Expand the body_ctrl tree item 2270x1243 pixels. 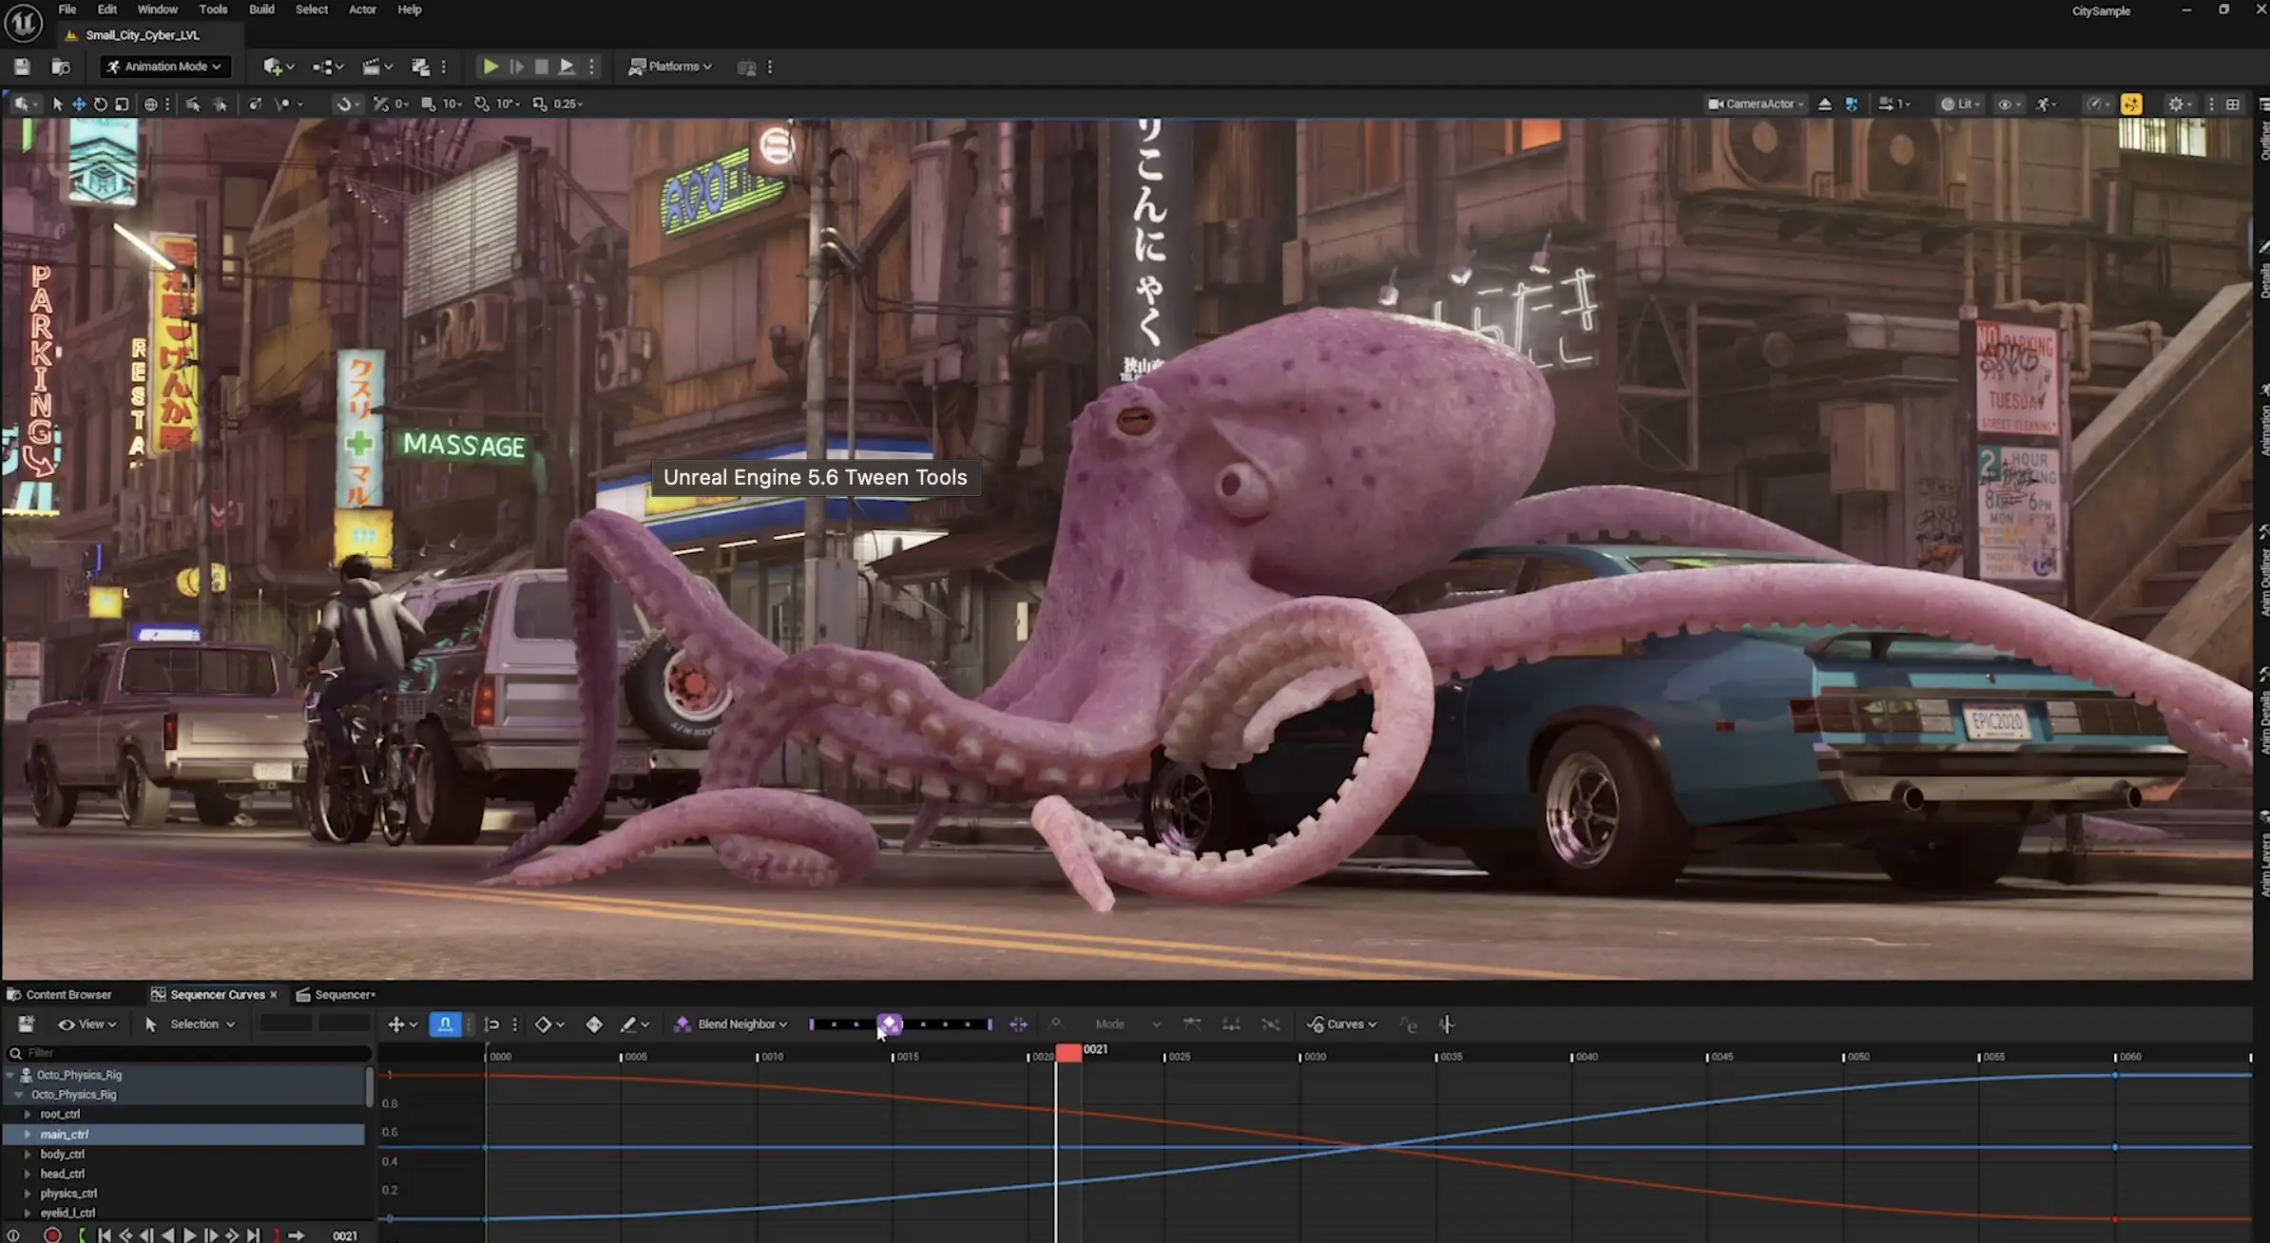(x=28, y=1155)
